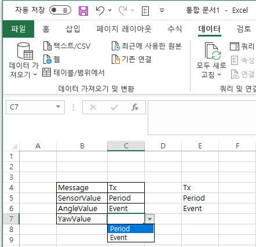Click the 쿼리 button in ribbon
Image resolution: width=256 pixels, height=247 pixels.
coord(242,46)
